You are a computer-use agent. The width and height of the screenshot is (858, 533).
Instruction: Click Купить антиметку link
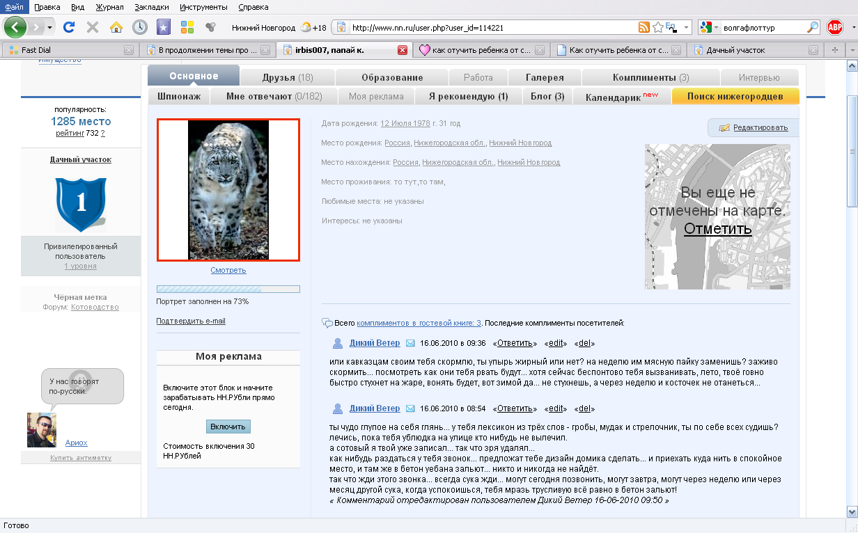81,458
